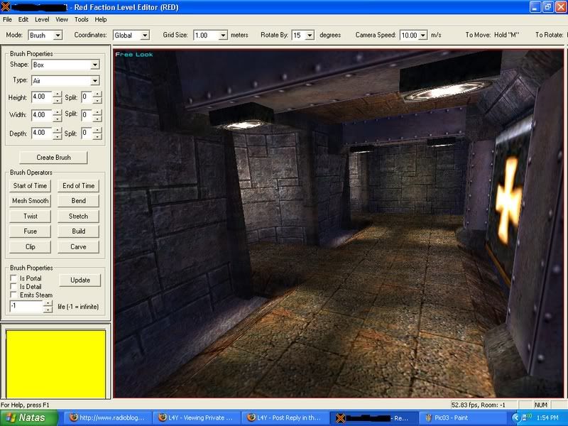Click the 1:54 PM taskbar clock

click(547, 417)
